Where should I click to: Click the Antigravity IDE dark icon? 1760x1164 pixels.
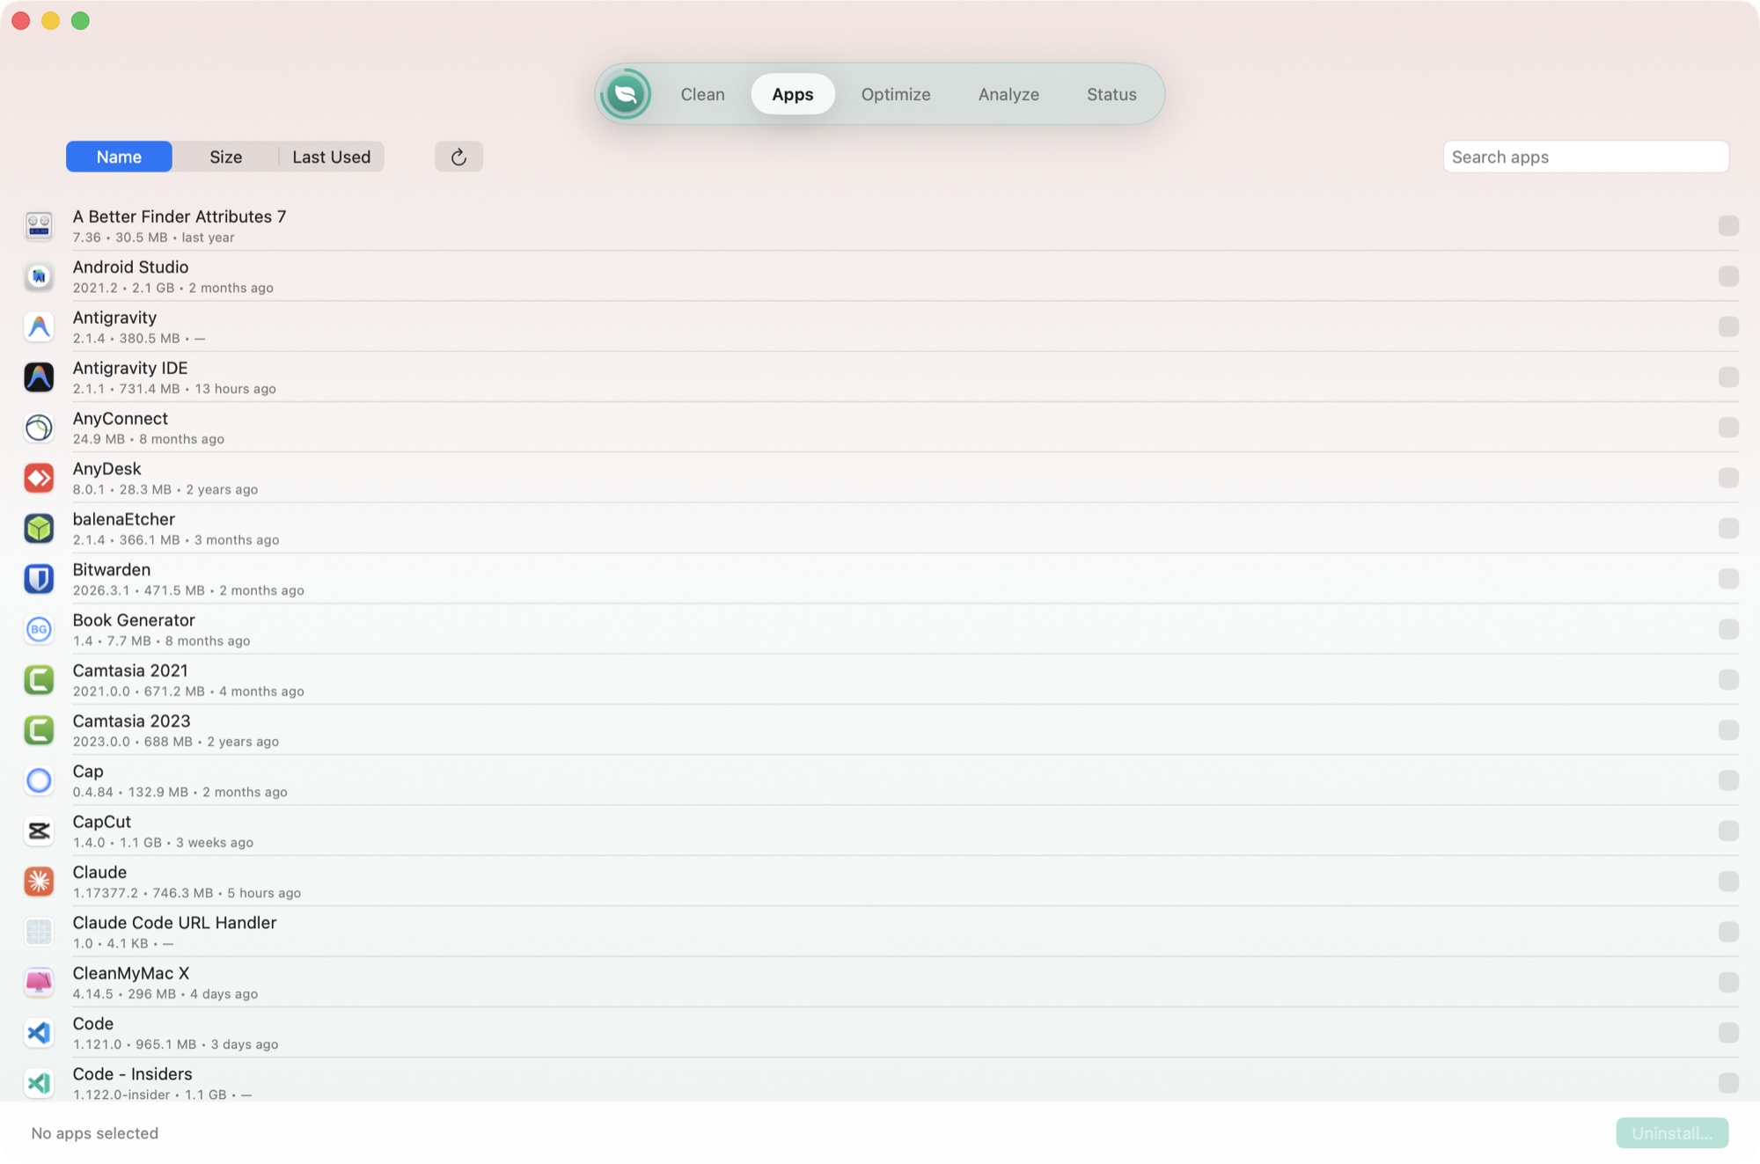39,377
